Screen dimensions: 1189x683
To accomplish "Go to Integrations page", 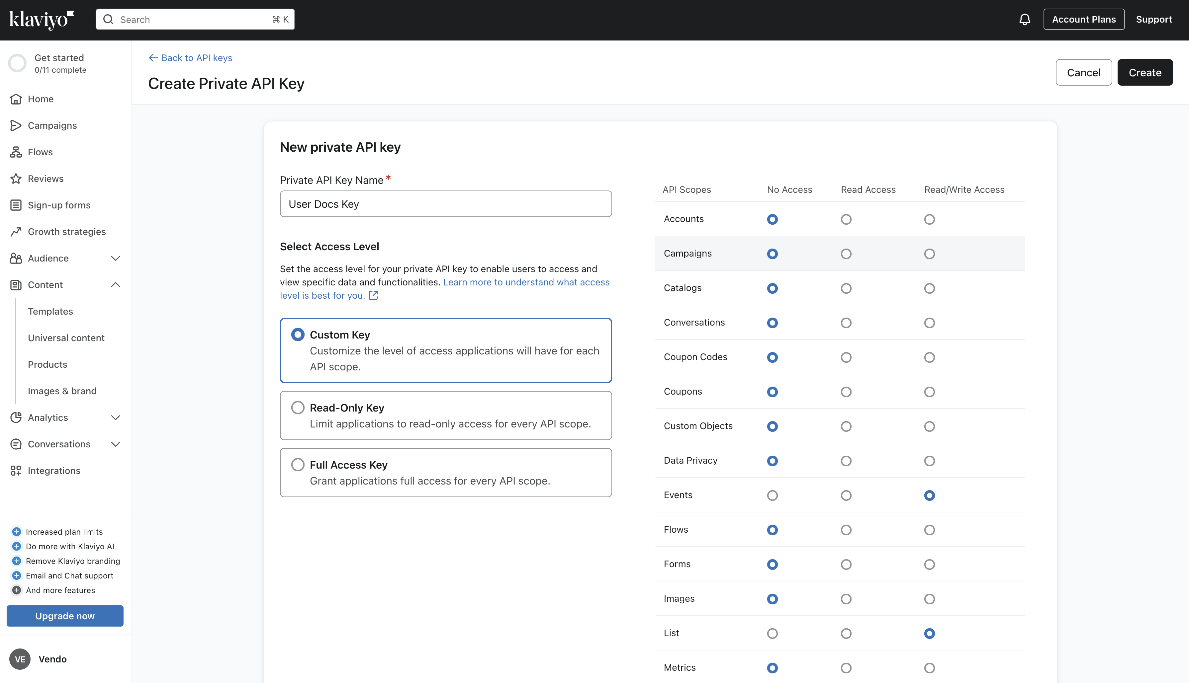I will [54, 471].
